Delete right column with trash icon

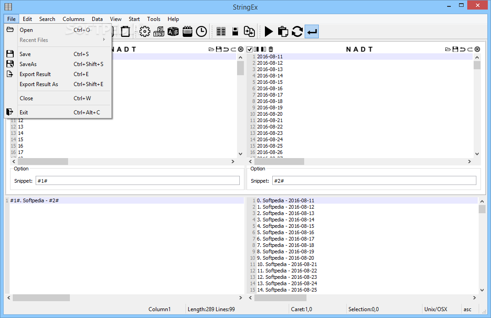pos(271,49)
